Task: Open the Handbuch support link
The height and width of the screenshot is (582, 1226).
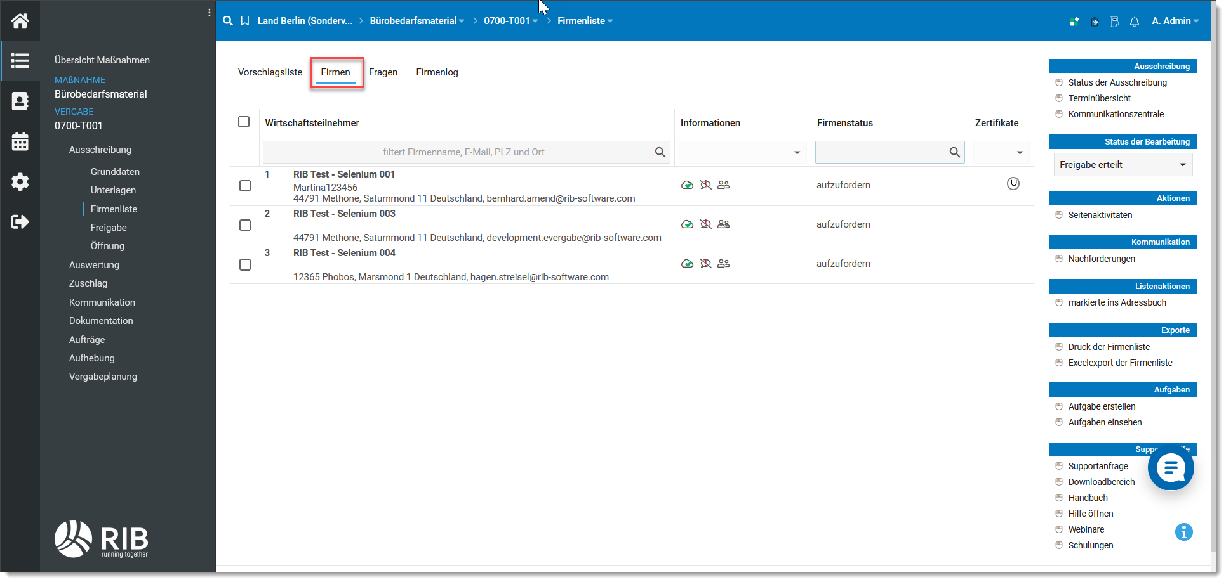Action: (x=1088, y=498)
